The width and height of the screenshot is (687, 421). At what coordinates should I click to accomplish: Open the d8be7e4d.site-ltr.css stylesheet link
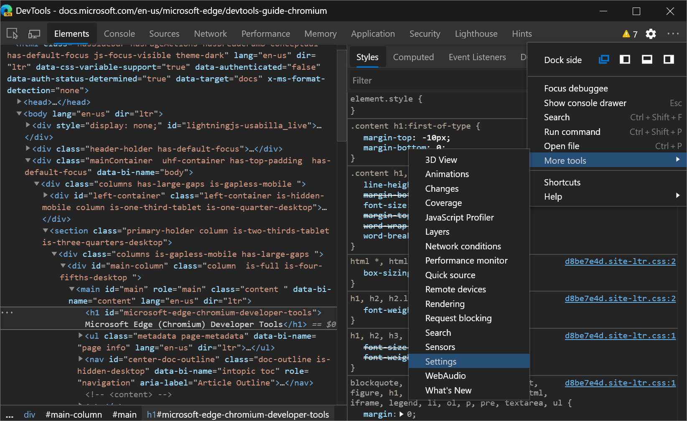pyautogui.click(x=620, y=261)
